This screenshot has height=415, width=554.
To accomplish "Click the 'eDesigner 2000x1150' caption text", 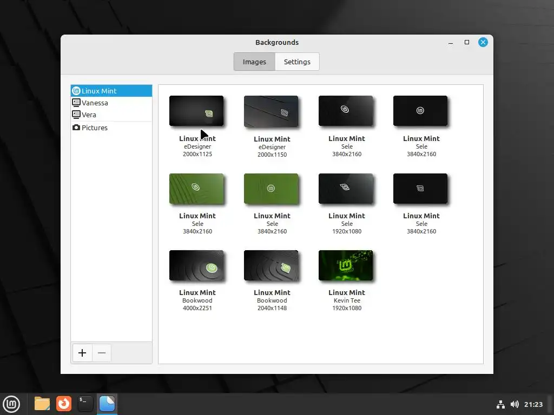I will pos(272,151).
